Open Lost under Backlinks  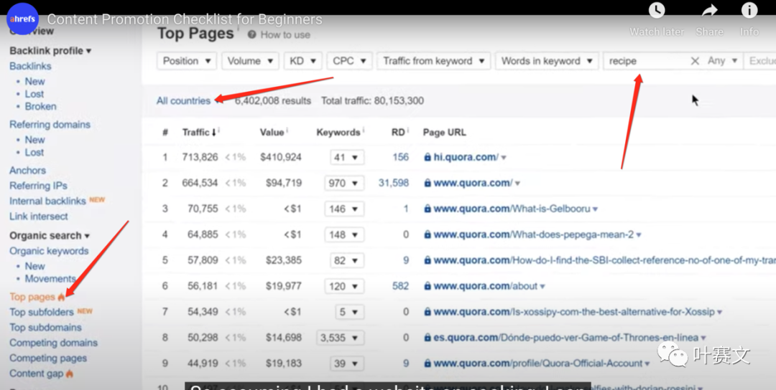tap(34, 94)
